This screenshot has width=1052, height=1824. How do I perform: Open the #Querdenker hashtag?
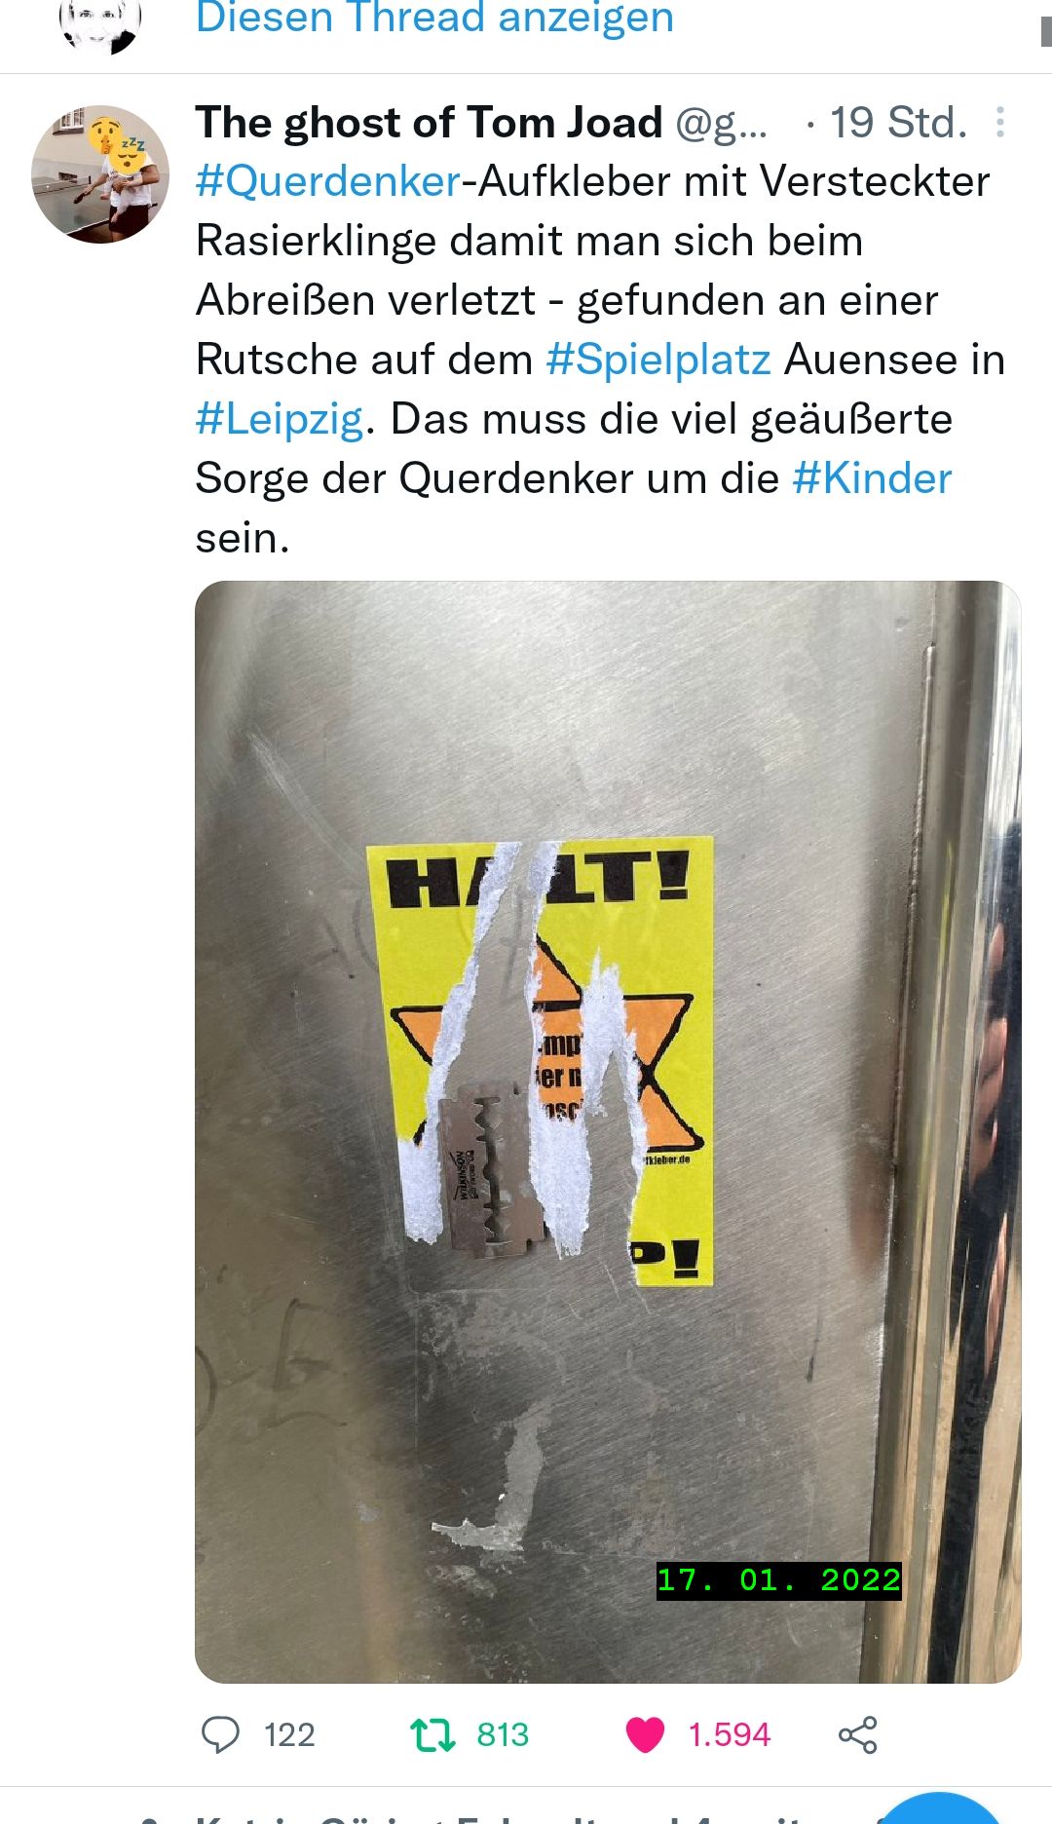click(x=327, y=181)
